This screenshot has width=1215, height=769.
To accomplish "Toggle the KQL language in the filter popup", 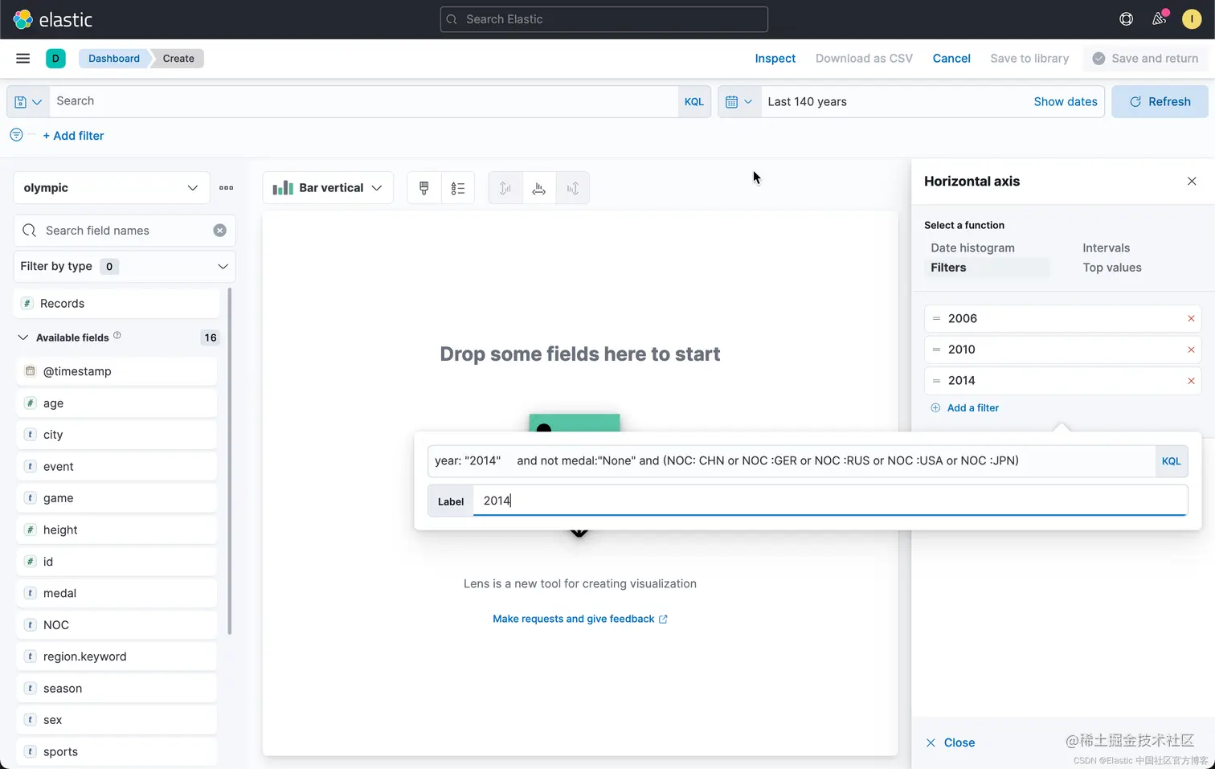I will tap(1172, 461).
